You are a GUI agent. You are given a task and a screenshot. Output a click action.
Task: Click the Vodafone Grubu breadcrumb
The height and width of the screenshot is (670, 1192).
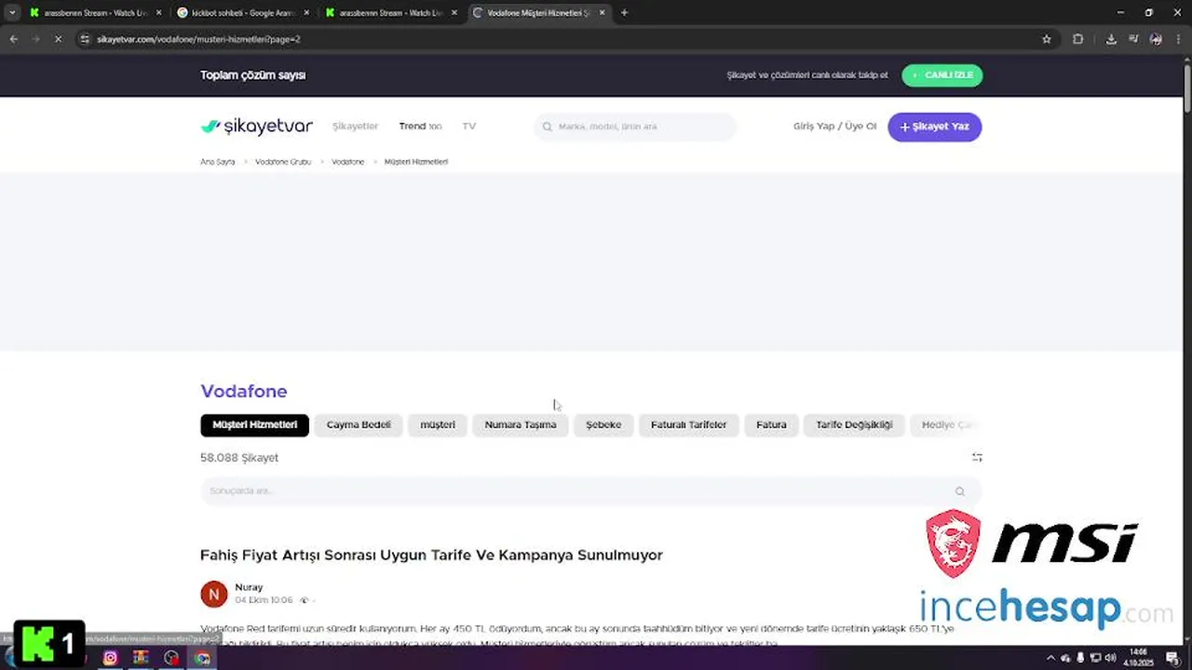(283, 162)
